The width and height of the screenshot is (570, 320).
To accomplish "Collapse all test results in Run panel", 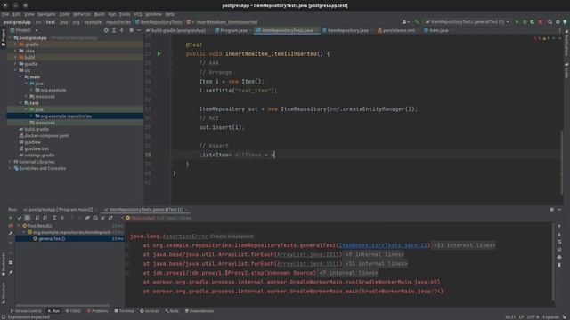I will (62, 218).
